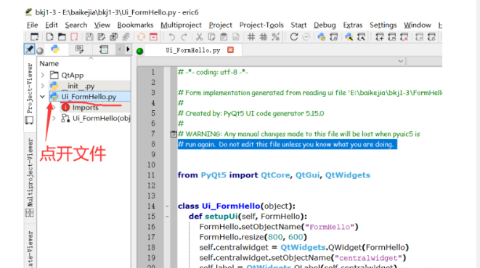
Task: Expand the QtApp folder node
Action: (43, 75)
